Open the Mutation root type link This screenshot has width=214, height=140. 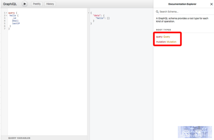pyautogui.click(x=172, y=42)
